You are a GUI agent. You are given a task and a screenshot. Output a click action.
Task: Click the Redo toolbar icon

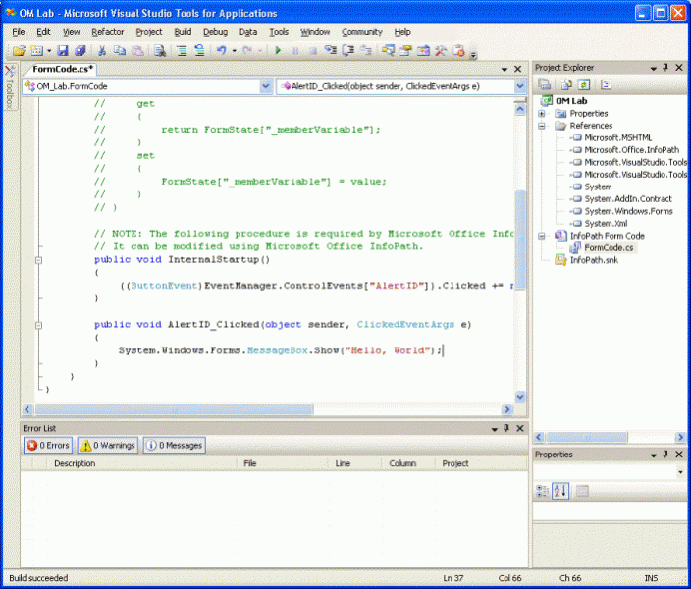point(247,51)
